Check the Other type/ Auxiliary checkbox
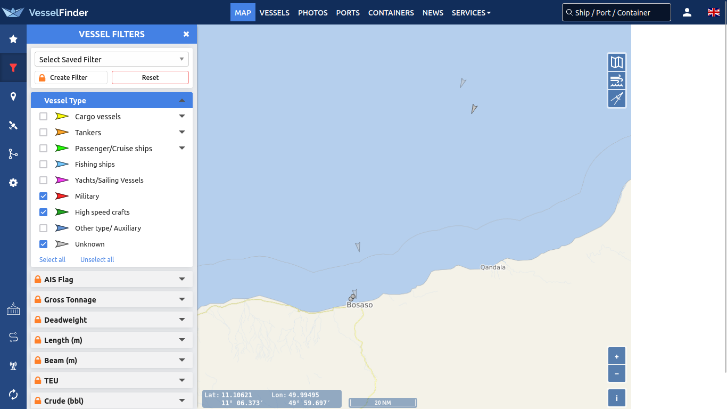Image resolution: width=727 pixels, height=409 pixels. pyautogui.click(x=44, y=228)
